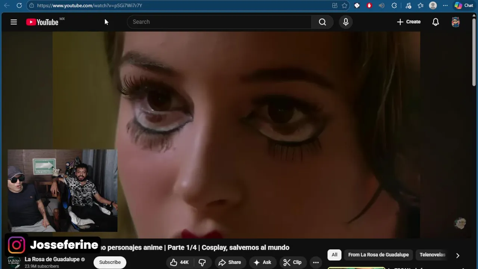Screen dimensions: 478x269
Task: Open the app available icon in address bar
Action: [x=335, y=6]
